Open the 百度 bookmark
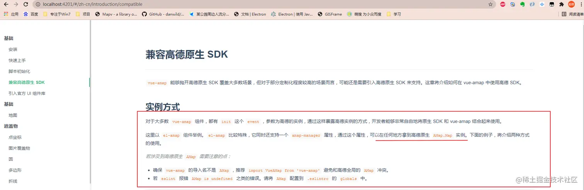The image size is (584, 190). click(31, 14)
